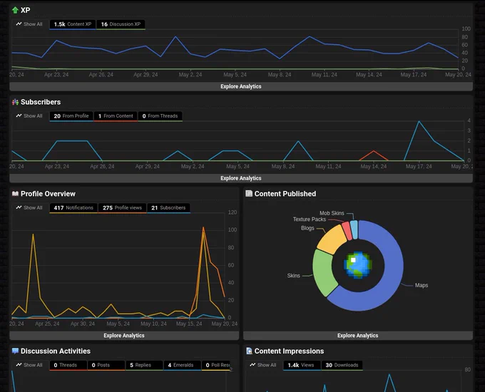Toggle the Content XP series
The image size is (485, 392).
point(73,24)
